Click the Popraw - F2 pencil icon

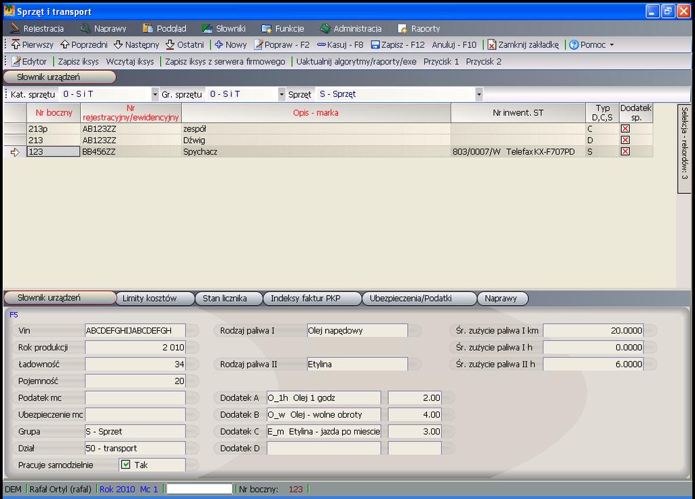point(259,44)
